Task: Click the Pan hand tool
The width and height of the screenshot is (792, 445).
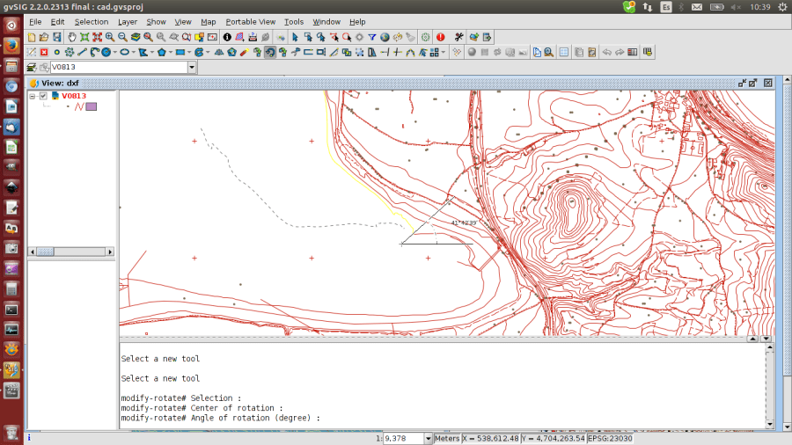Action: (71, 38)
